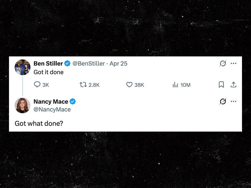The height and width of the screenshot is (188, 251).
Task: Bookmark Ben Stiller's tweet
Action: tap(221, 85)
